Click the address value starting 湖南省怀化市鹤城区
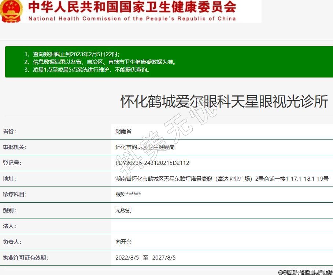The image size is (333, 275). click(222, 179)
